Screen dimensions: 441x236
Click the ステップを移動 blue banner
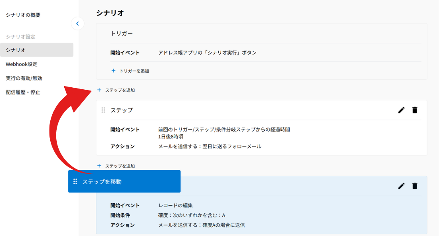point(124,181)
